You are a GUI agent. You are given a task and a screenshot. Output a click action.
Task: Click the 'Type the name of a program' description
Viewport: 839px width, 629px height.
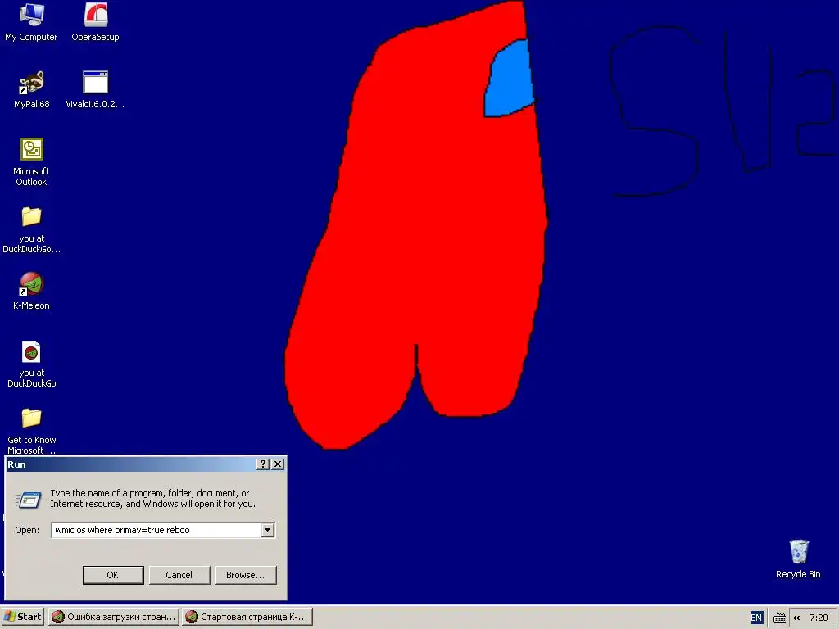(x=152, y=499)
